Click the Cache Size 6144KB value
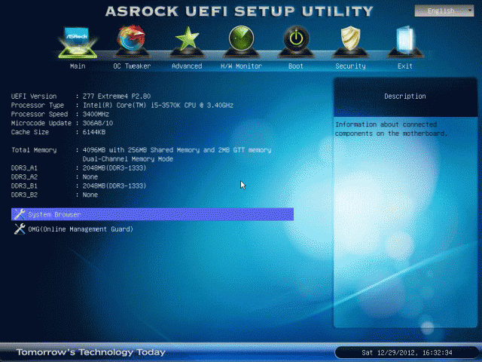 94,132
